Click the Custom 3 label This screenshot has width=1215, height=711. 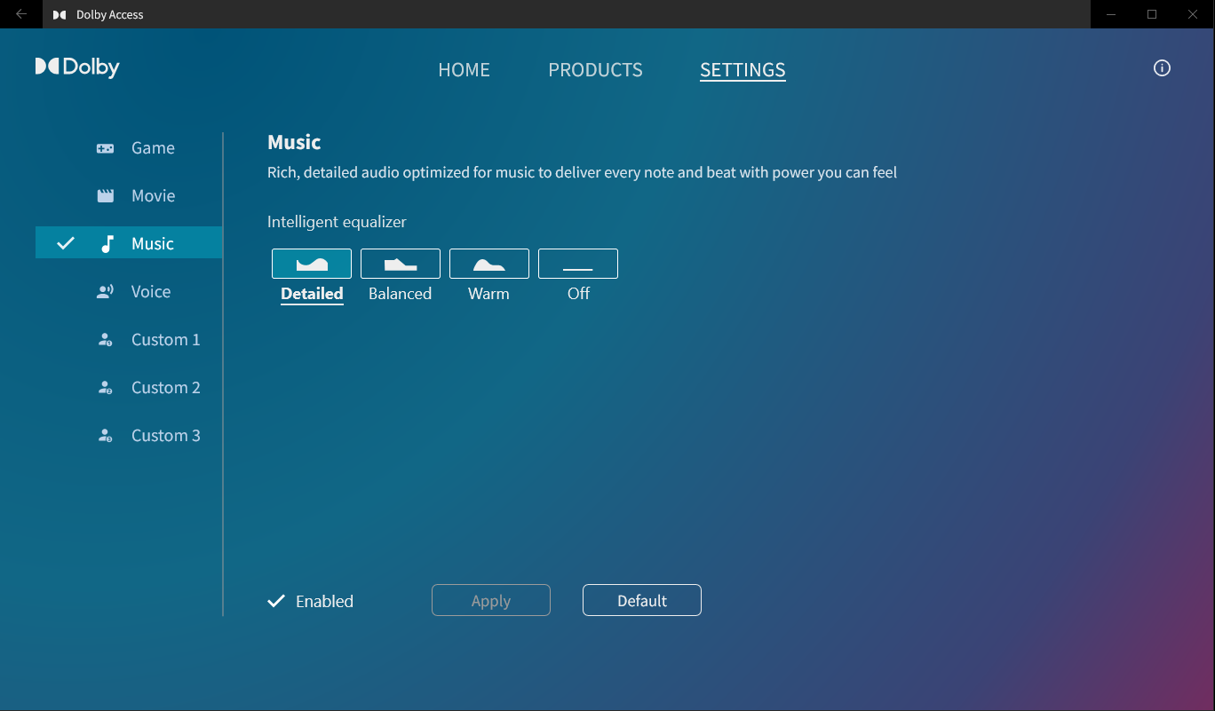pos(166,436)
